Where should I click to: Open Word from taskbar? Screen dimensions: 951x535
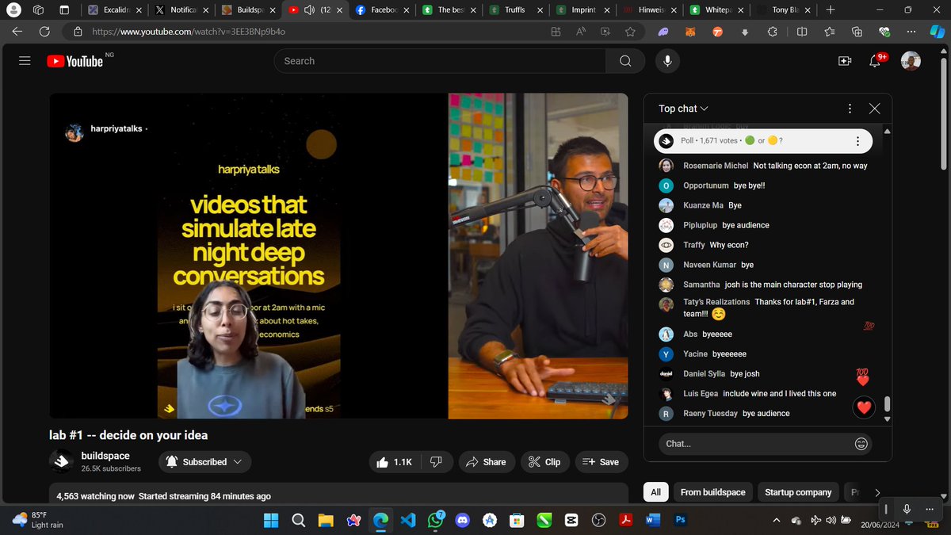tap(653, 521)
